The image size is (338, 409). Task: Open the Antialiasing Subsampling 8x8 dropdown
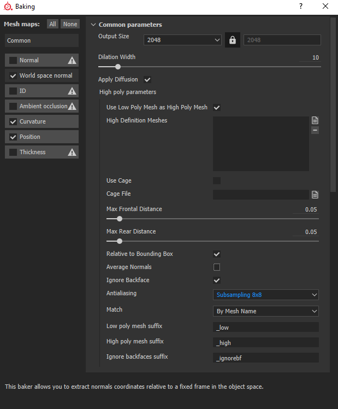pyautogui.click(x=265, y=295)
